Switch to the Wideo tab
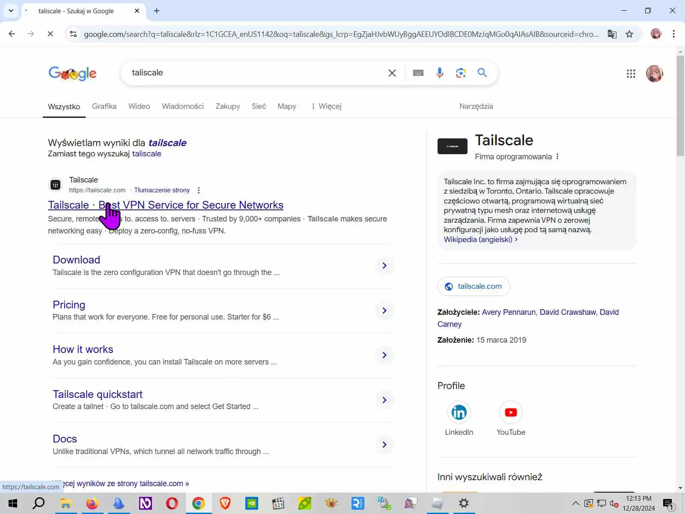 click(139, 106)
